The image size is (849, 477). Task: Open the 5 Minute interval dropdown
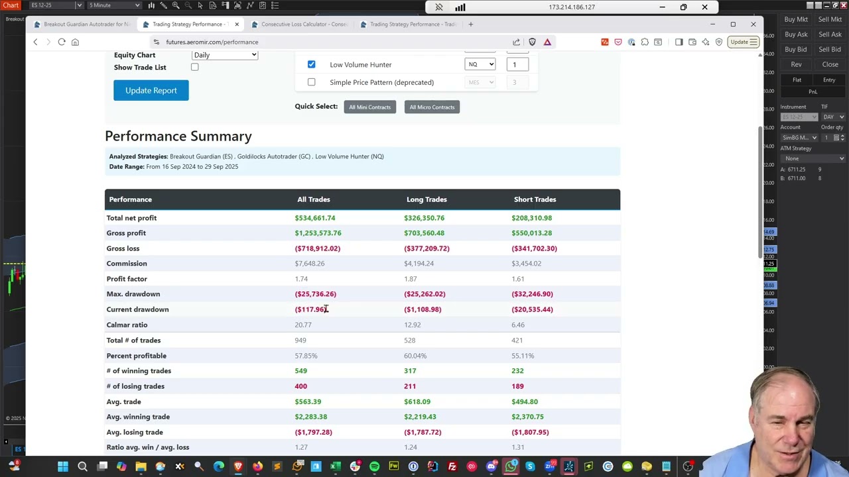tap(114, 5)
